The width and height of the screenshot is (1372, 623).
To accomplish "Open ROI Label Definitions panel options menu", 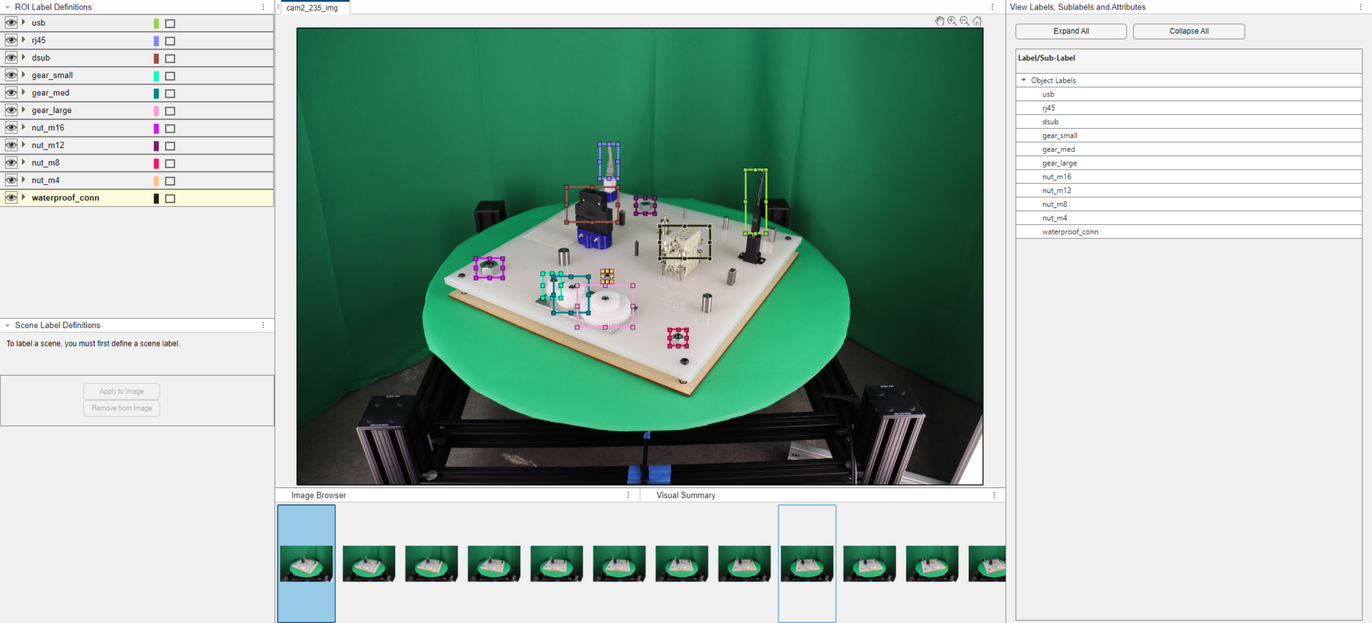I will click(263, 7).
